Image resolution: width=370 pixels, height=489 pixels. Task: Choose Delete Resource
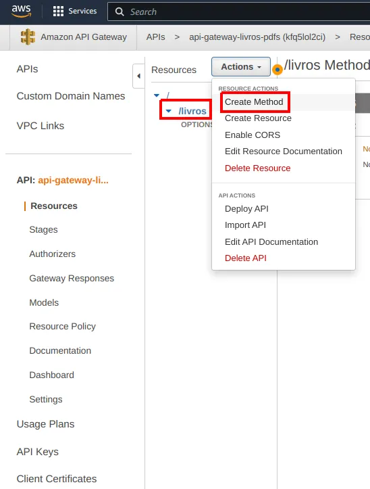[x=257, y=168]
